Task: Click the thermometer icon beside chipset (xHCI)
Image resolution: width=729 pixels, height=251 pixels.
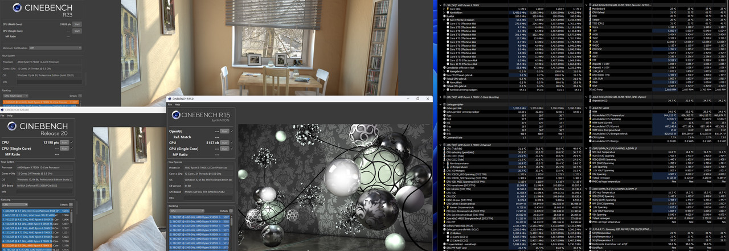Action: 589,101
